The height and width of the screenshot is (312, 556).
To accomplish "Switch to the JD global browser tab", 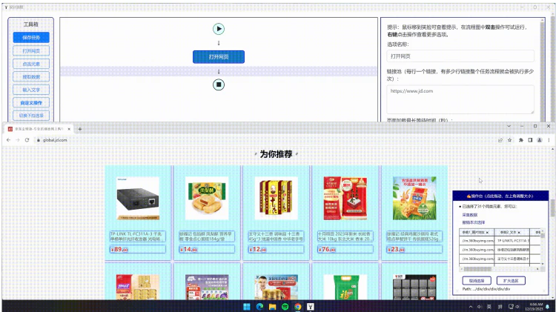I will pos(37,129).
